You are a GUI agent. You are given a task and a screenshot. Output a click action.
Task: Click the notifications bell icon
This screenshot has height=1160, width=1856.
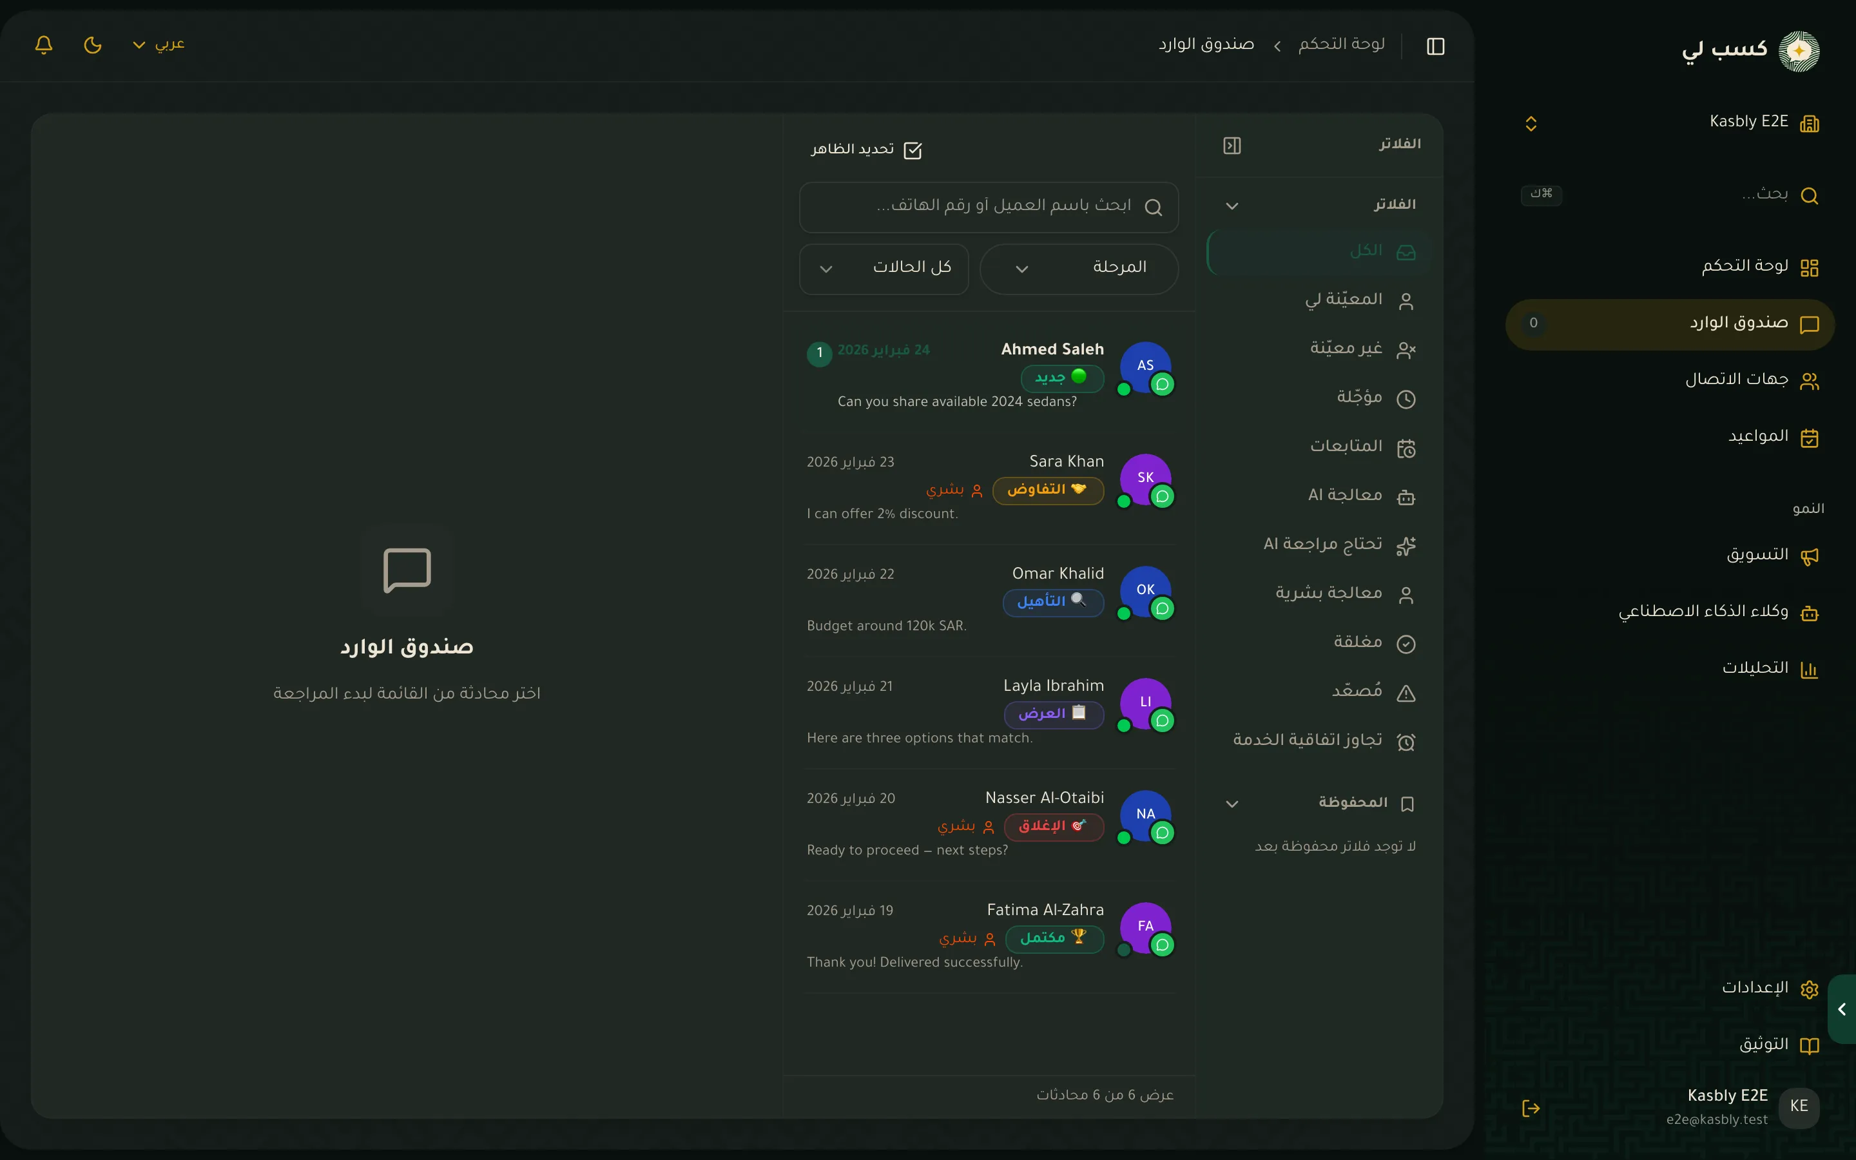pos(44,44)
